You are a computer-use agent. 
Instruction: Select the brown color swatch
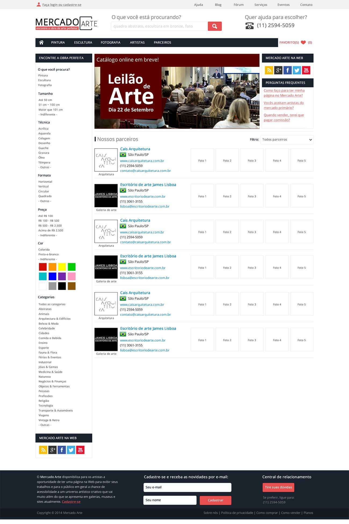pyautogui.click(x=72, y=286)
